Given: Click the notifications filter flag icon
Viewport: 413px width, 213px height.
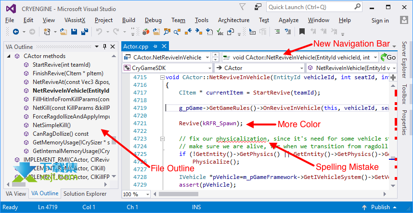Looking at the screenshot, I should pos(243,7).
